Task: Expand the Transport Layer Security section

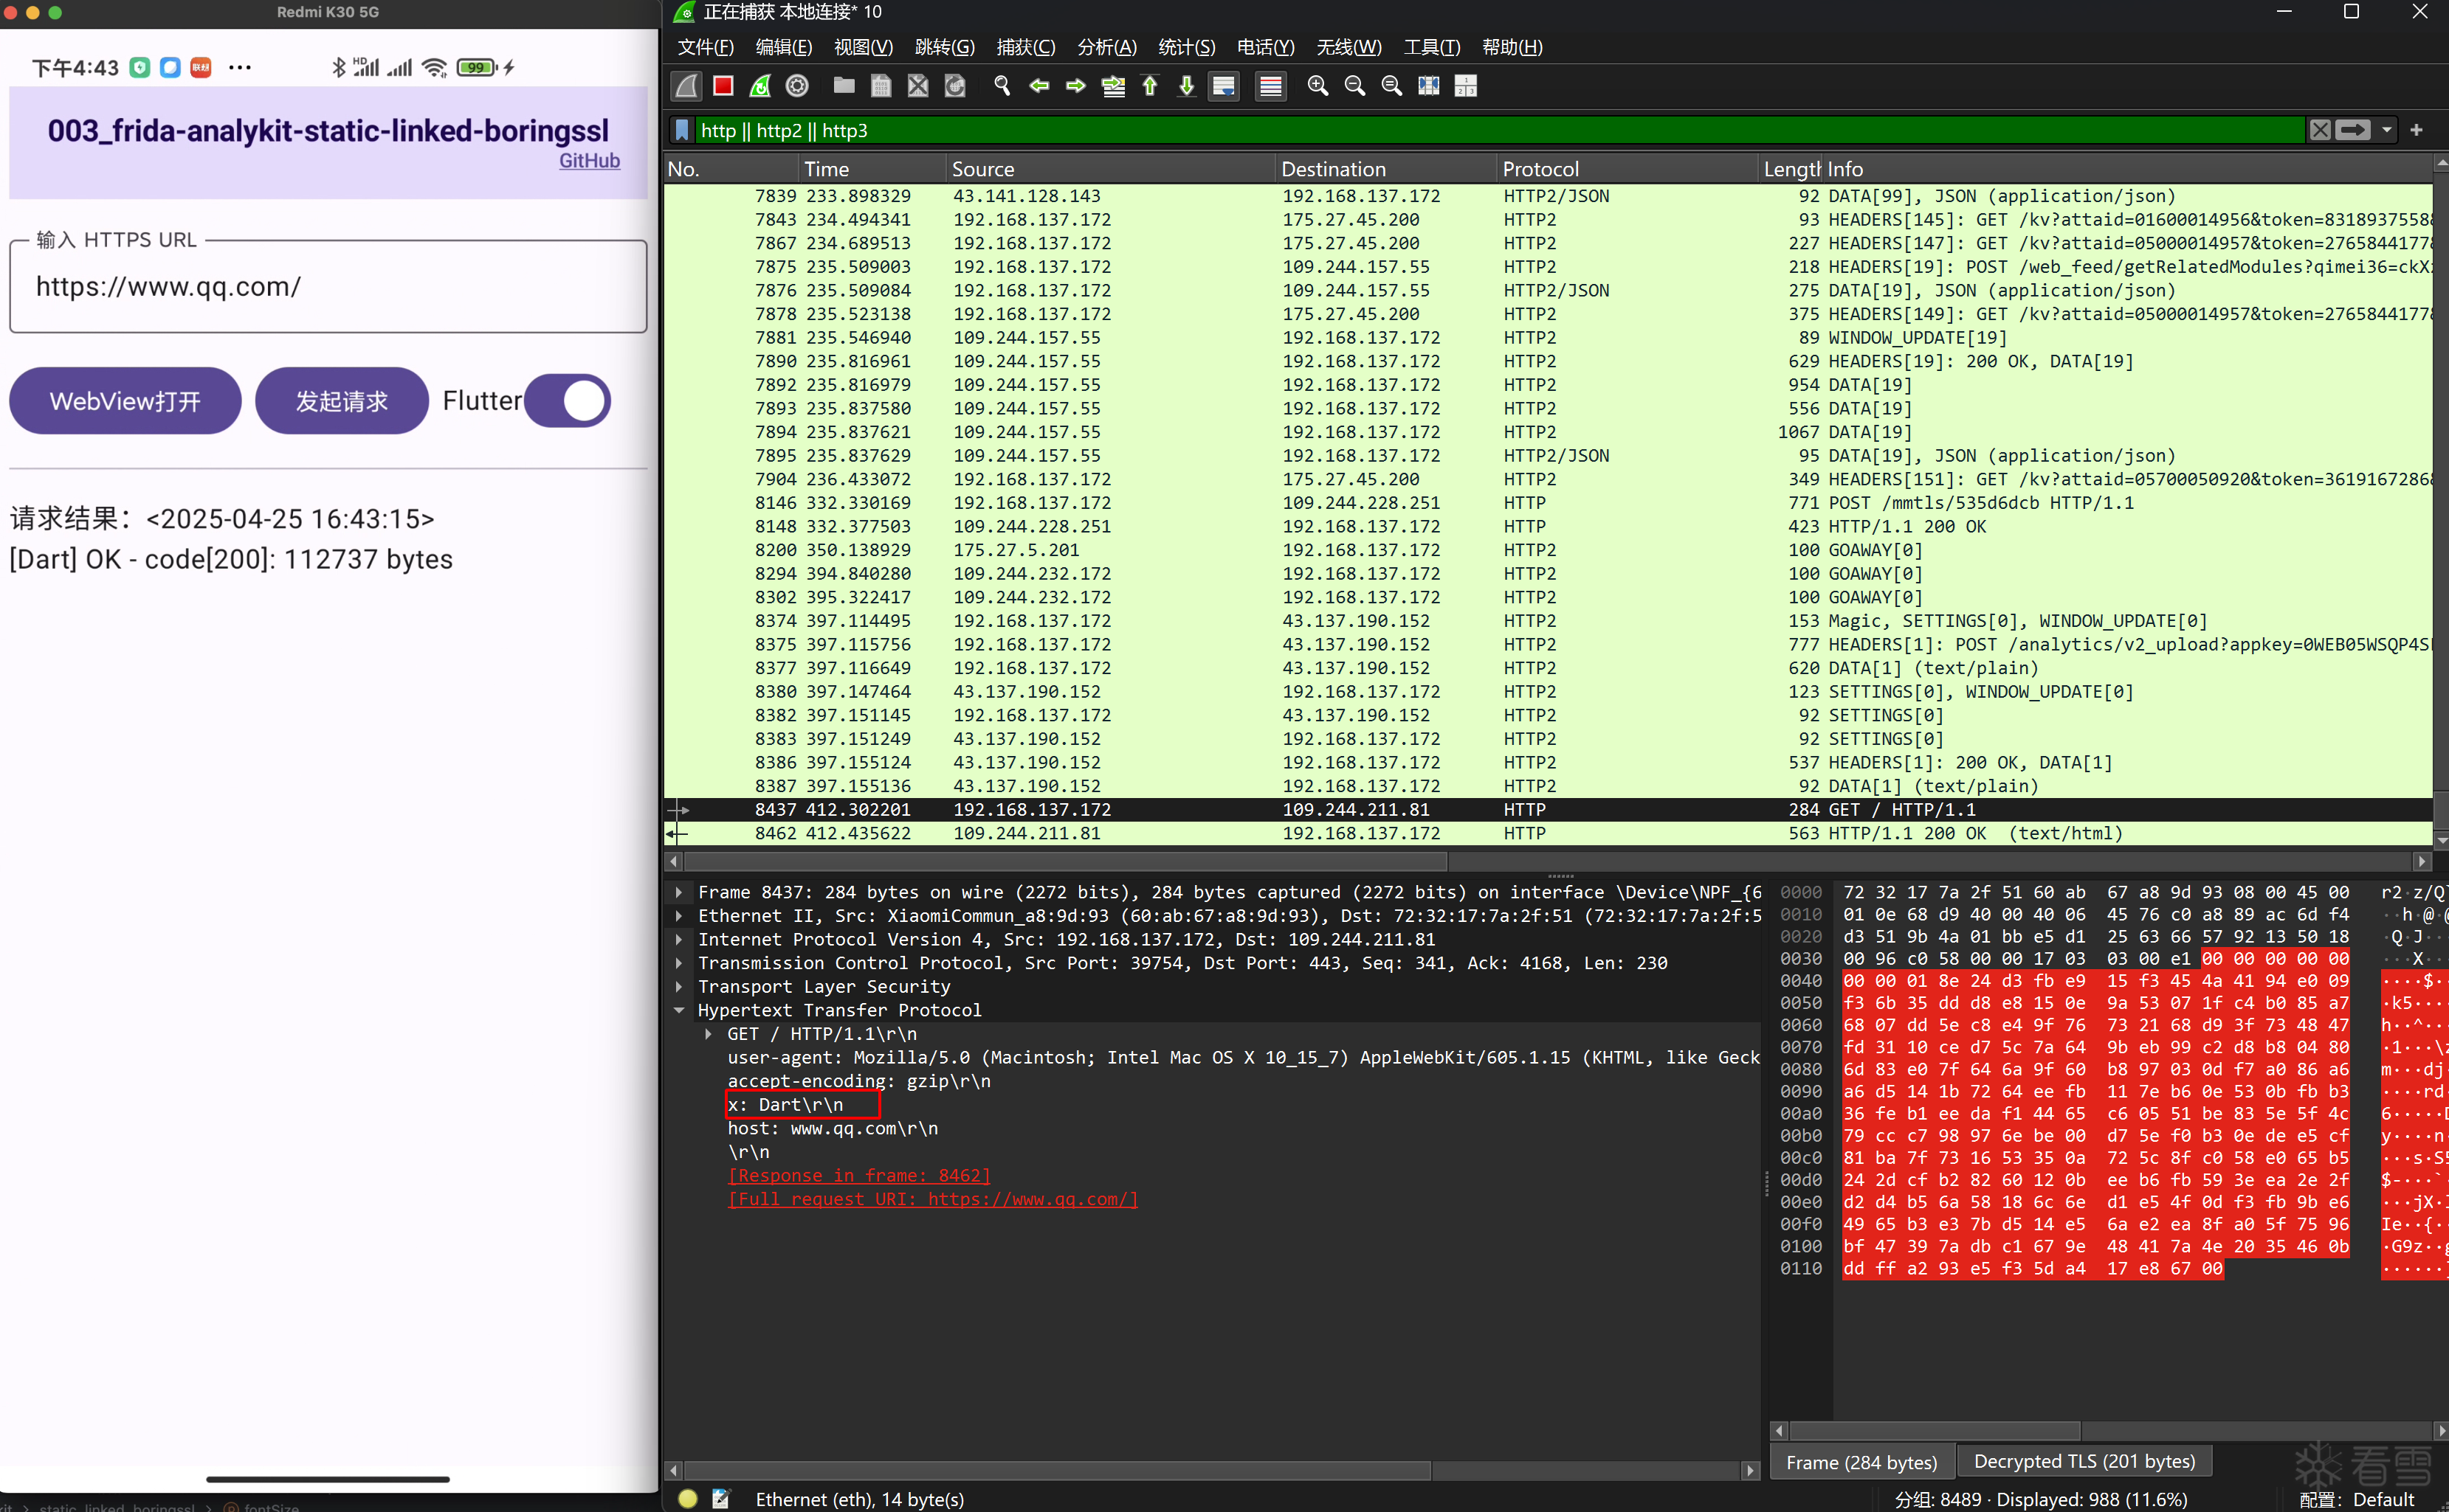Action: point(679,986)
